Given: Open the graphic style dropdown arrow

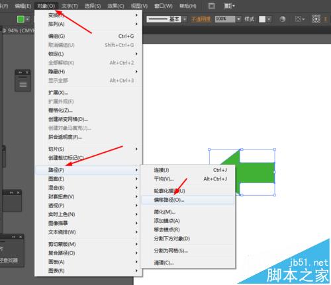Looking at the screenshot, I should pos(269,19).
